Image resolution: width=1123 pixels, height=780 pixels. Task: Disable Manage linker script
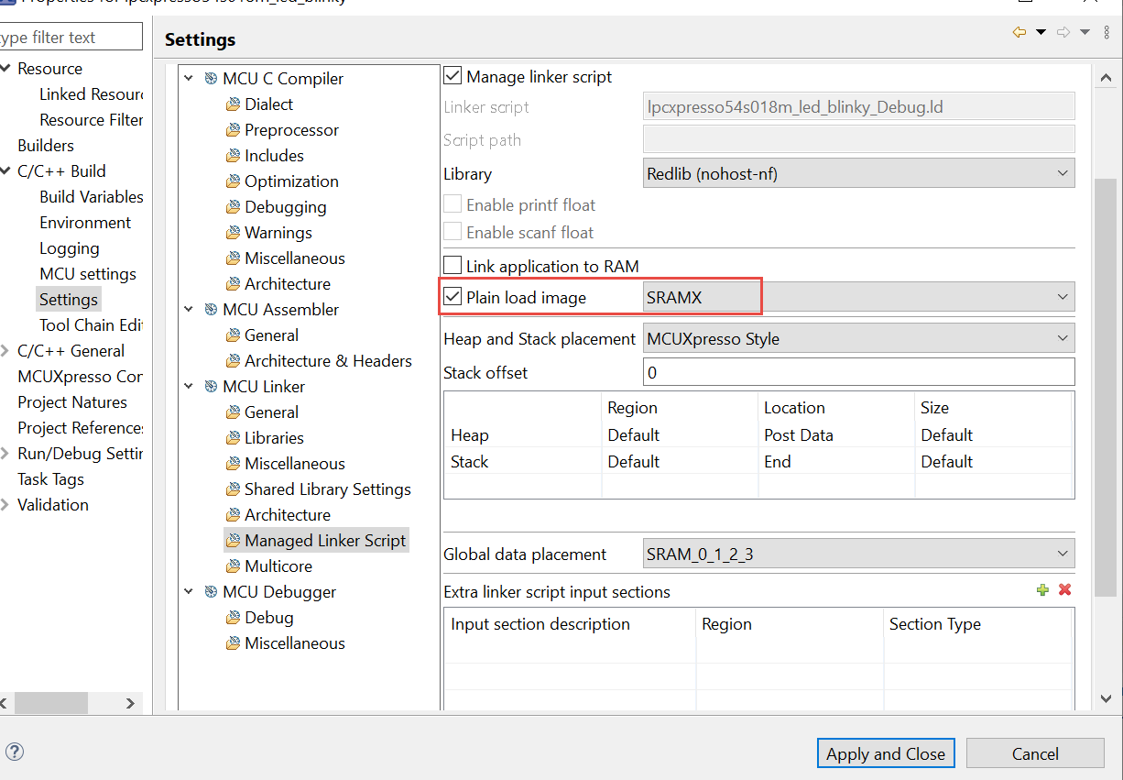point(452,76)
